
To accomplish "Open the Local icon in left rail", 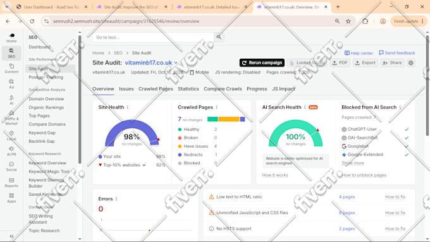I will [11, 136].
